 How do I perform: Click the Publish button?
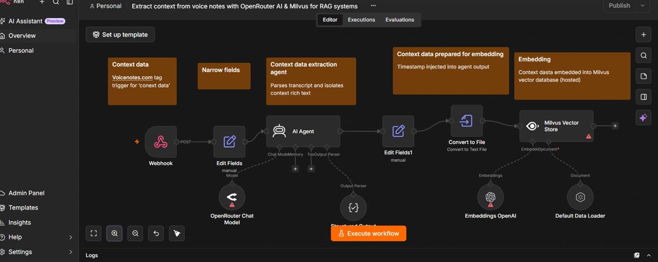pos(619,6)
